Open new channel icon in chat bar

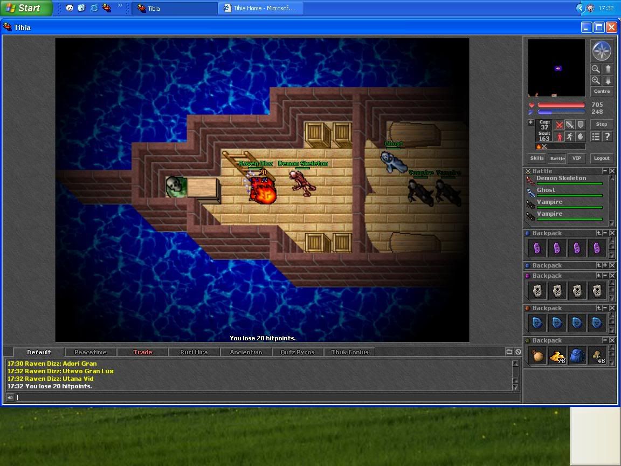509,352
